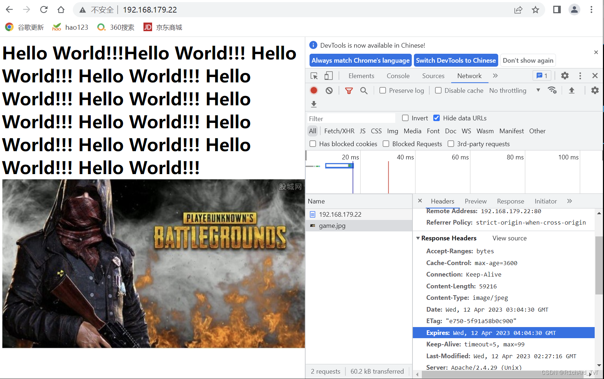Toggle the device toolbar icon

(x=329, y=76)
